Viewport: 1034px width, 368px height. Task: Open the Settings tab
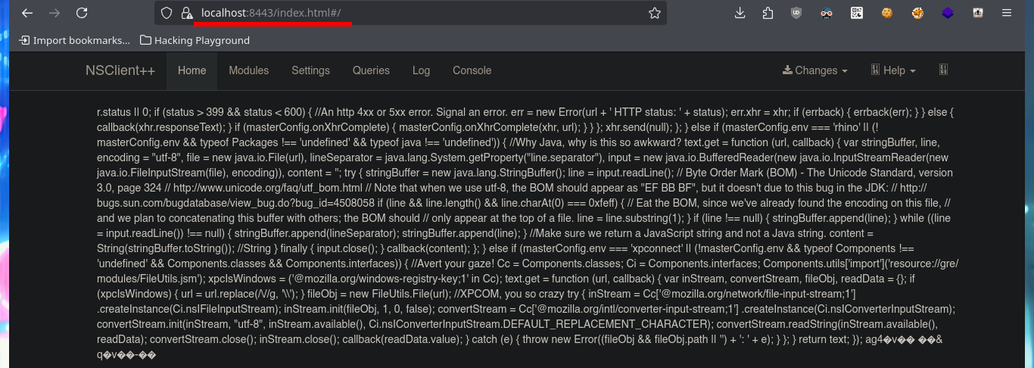click(310, 70)
